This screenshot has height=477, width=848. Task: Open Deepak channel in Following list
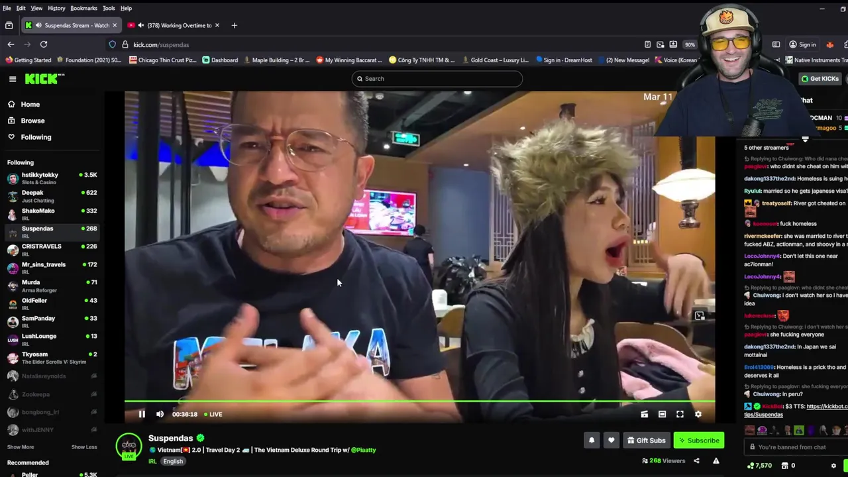point(52,196)
